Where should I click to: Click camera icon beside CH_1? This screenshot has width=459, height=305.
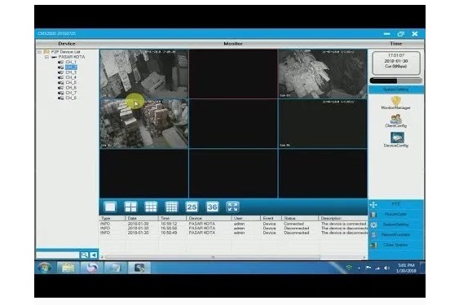60,62
